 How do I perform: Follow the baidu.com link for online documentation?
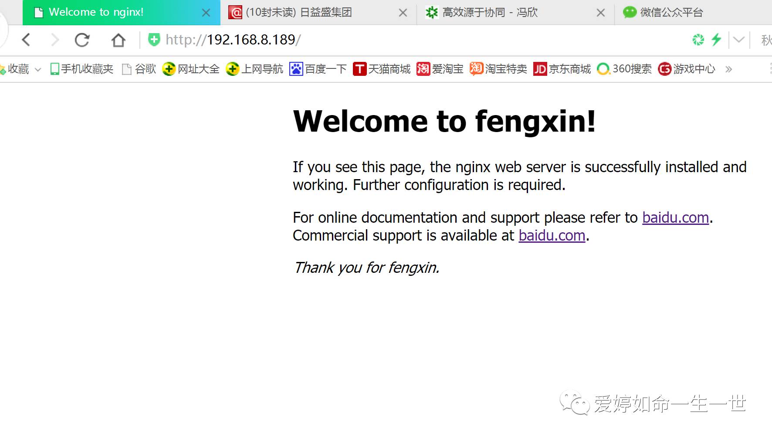(676, 217)
